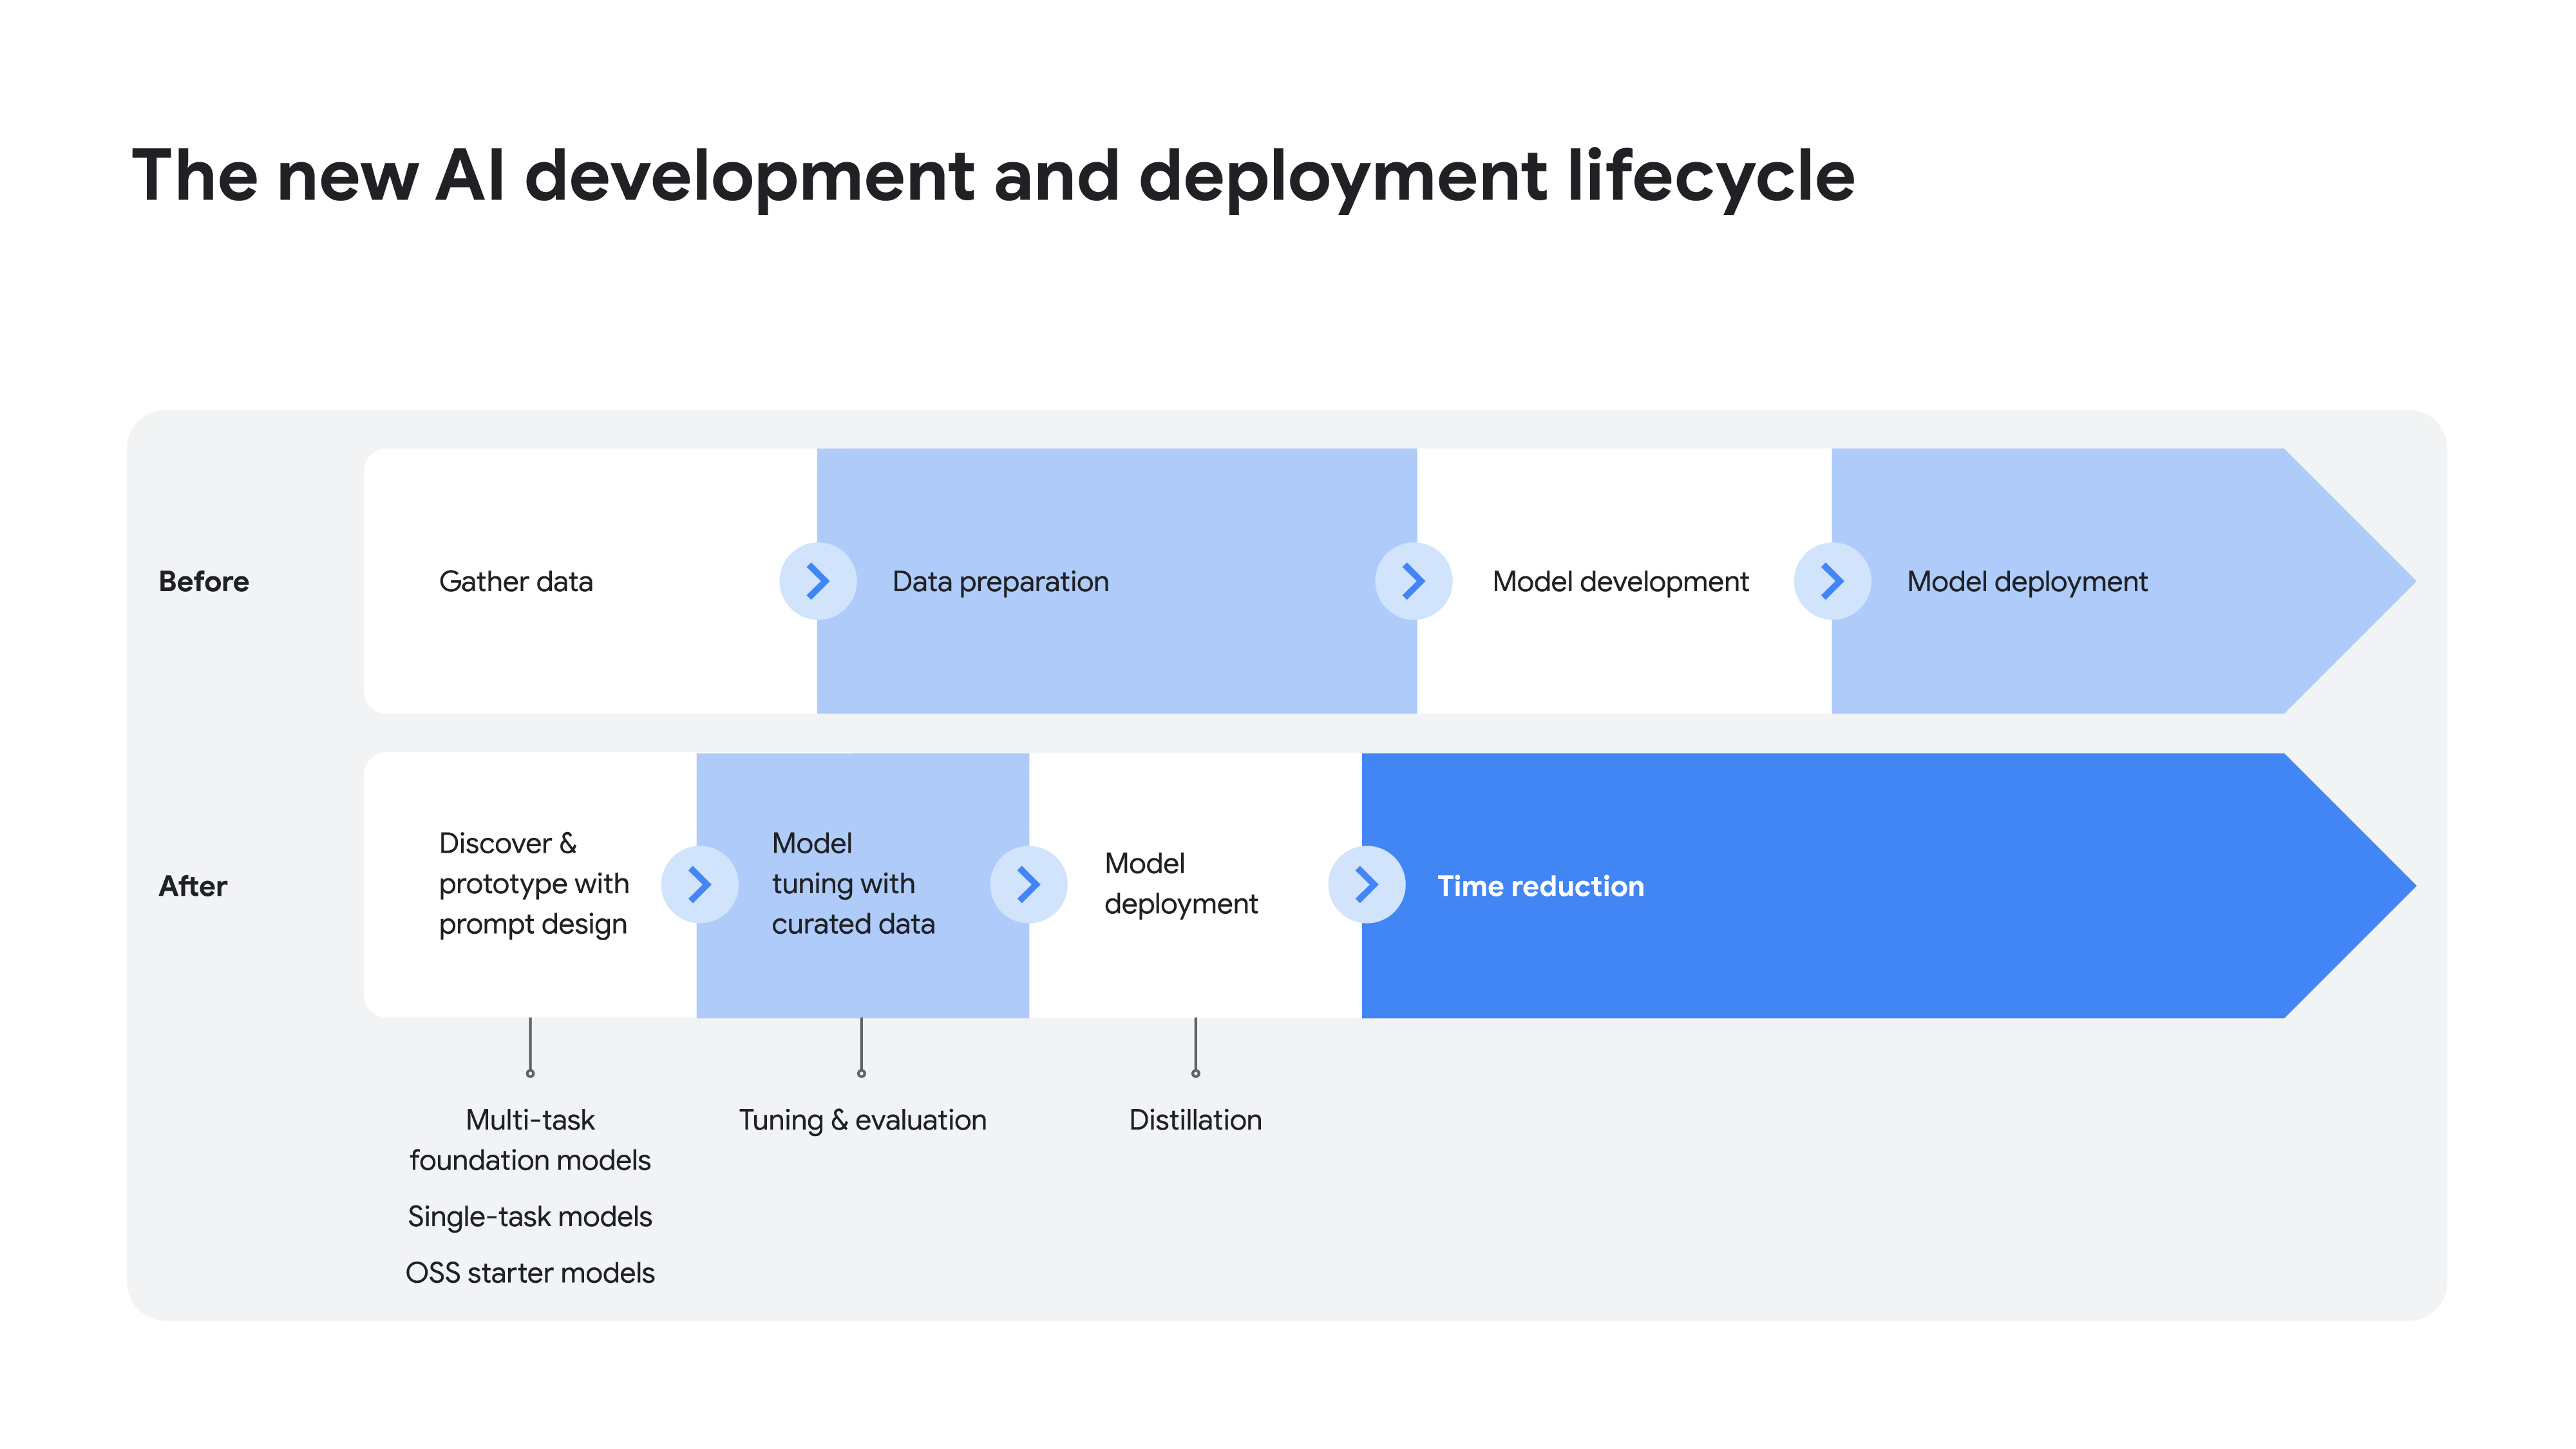Image resolution: width=2576 pixels, height=1449 pixels.
Task: Click the 'Gather data' stage text
Action: (x=516, y=581)
